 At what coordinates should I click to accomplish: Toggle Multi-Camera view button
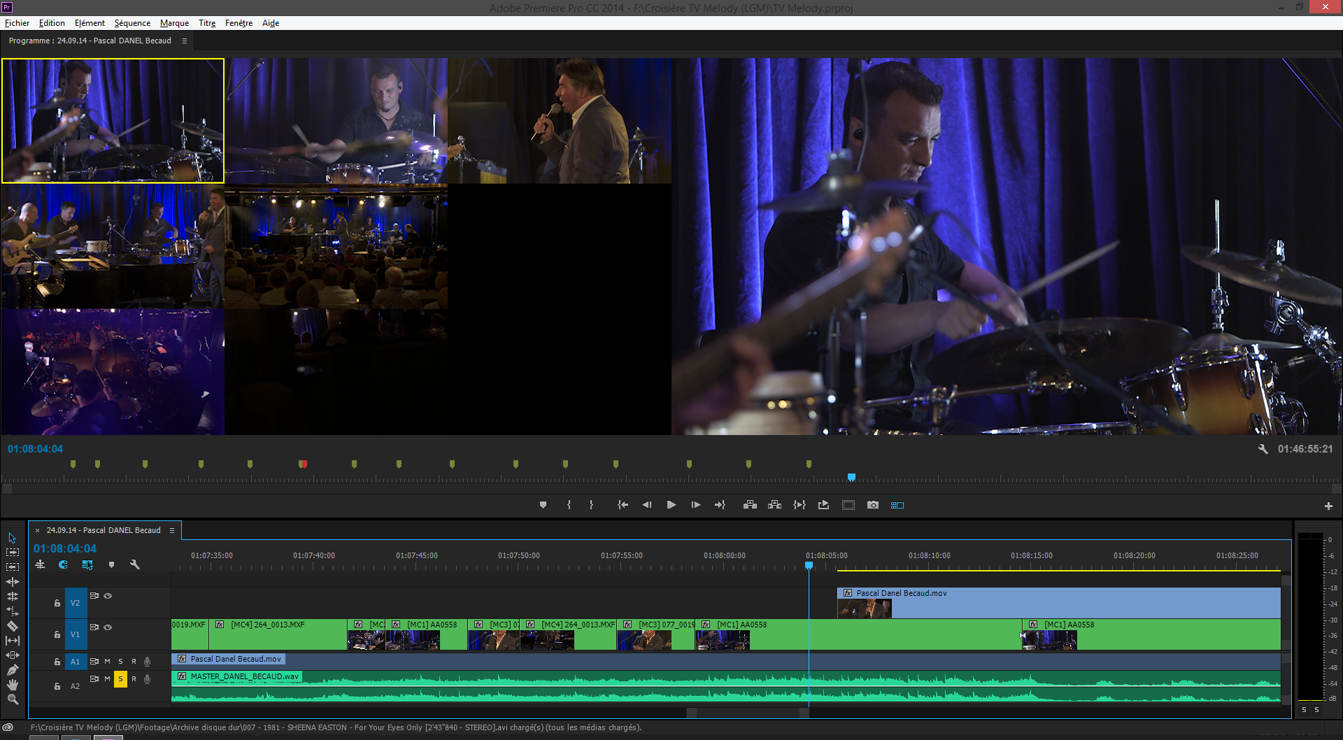pos(897,505)
